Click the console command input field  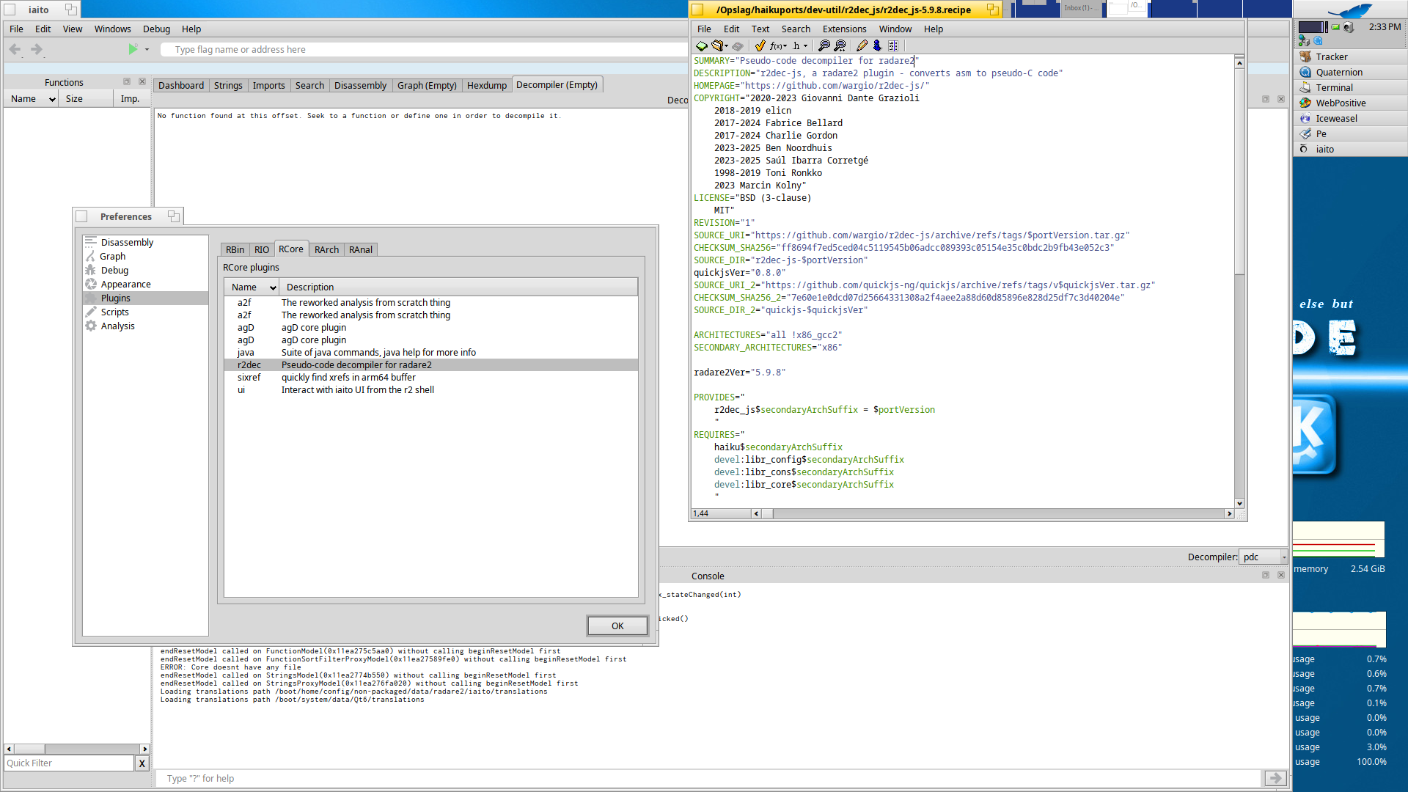(x=708, y=779)
